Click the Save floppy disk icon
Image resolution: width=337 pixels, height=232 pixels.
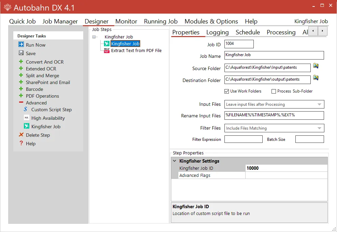[x=21, y=53]
